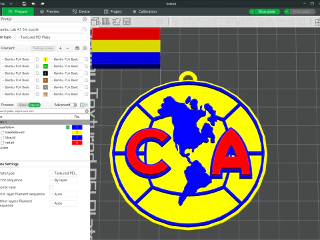Clear the object search field icon

[x=87, y=111]
